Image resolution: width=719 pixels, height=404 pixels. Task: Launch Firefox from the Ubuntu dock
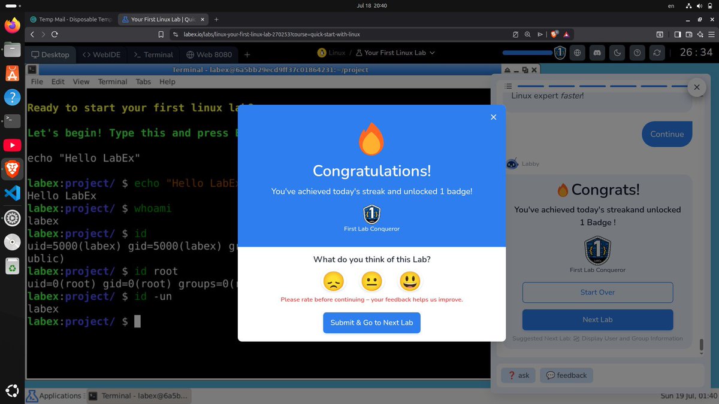click(12, 25)
